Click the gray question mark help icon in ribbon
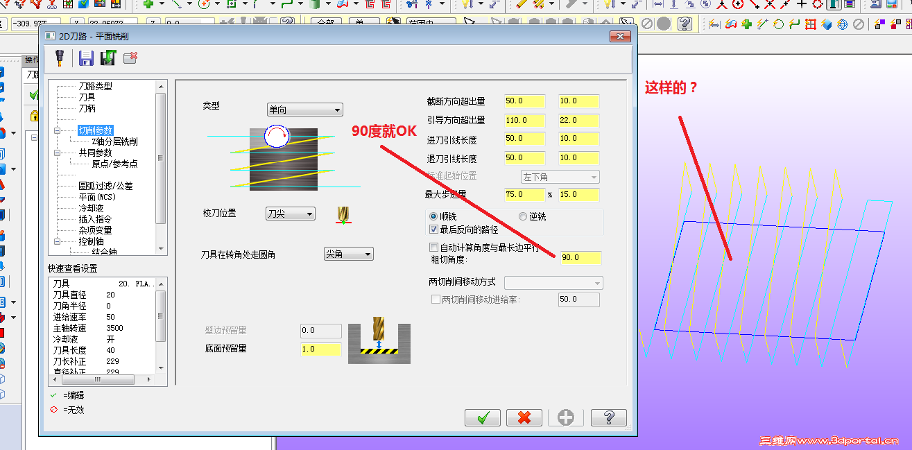 click(685, 24)
